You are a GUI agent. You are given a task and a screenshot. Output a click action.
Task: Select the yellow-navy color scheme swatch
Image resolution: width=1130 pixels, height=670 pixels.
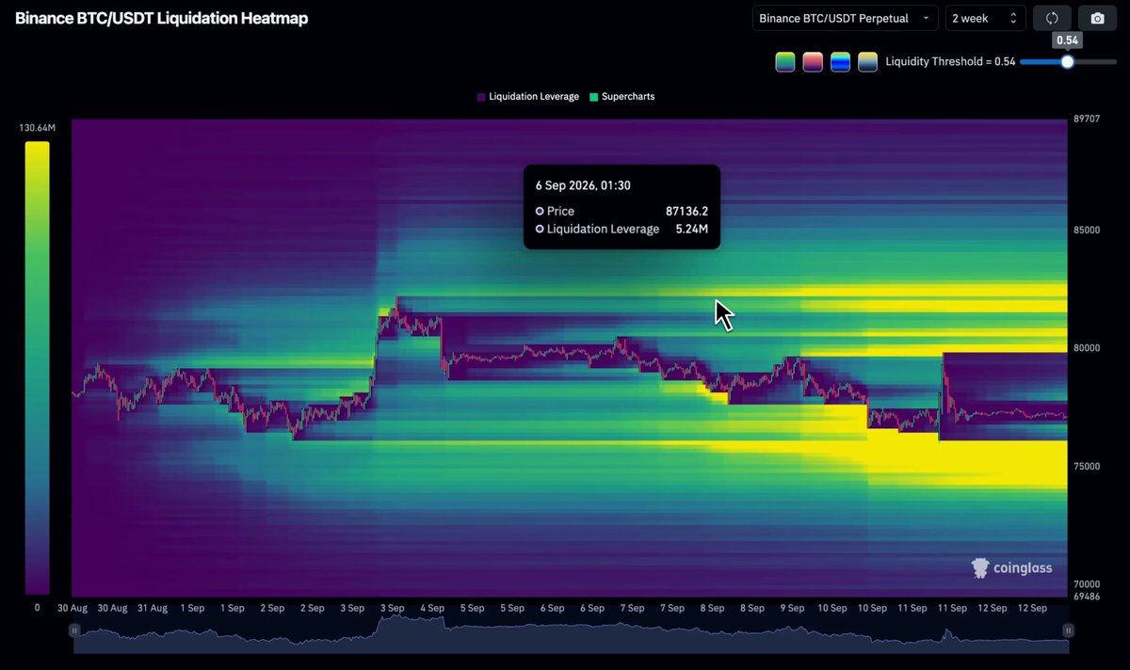pyautogui.click(x=868, y=62)
